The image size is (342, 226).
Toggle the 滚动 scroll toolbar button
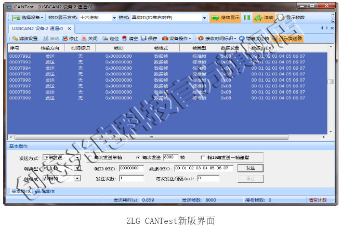tap(264, 18)
